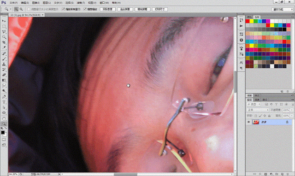Open the layer filter type dropdown
The image size is (295, 176).
[254, 104]
